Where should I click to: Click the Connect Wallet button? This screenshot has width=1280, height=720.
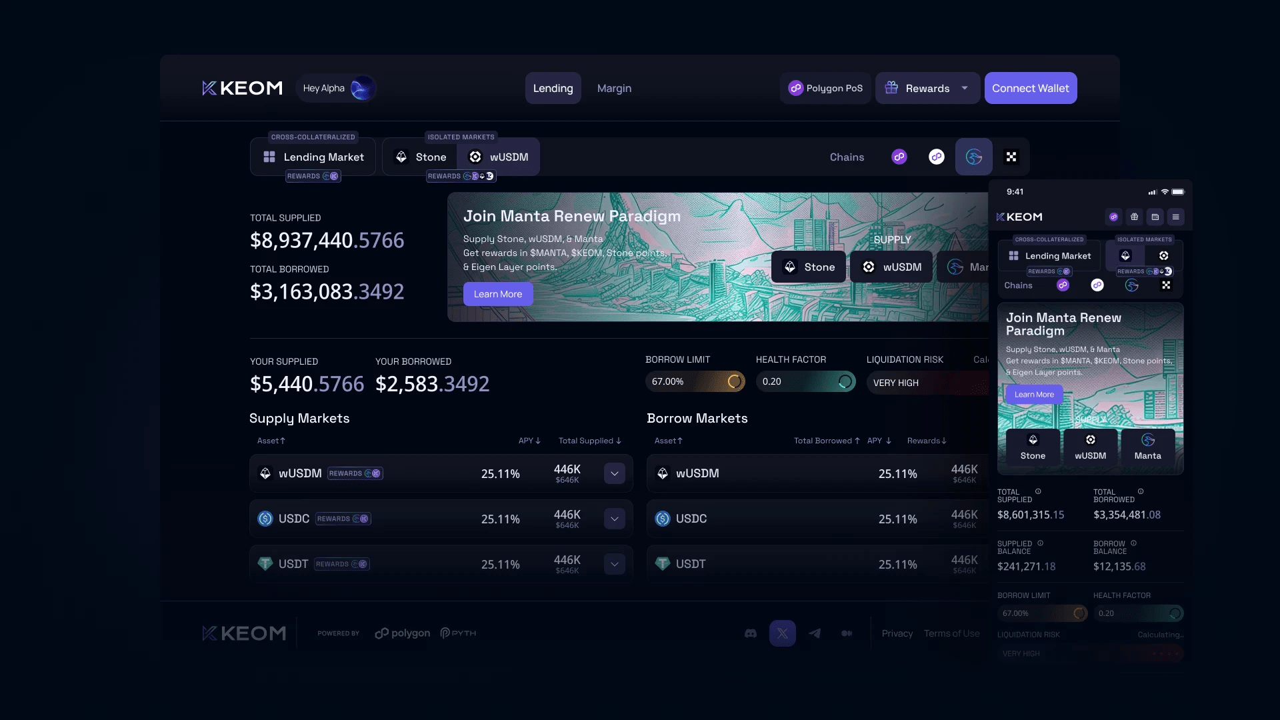click(x=1031, y=88)
